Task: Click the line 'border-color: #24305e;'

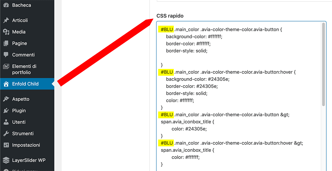Action: 192,86
